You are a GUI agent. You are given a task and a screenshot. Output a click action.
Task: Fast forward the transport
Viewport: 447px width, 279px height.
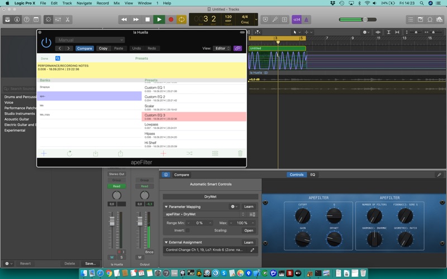(x=136, y=20)
